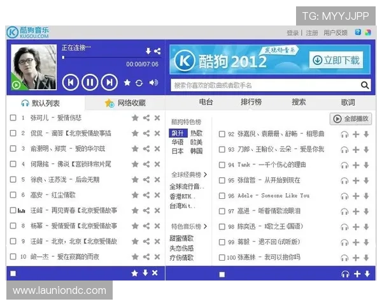Click the playback progress bar
382x306 pixels.
pyautogui.click(x=110, y=57)
